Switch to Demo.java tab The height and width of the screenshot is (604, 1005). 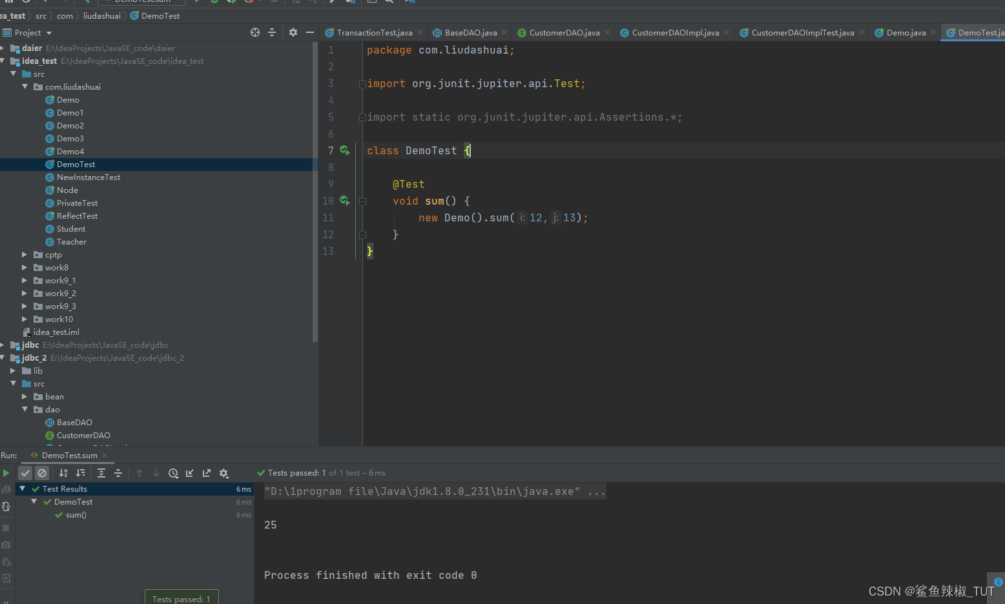(x=906, y=32)
